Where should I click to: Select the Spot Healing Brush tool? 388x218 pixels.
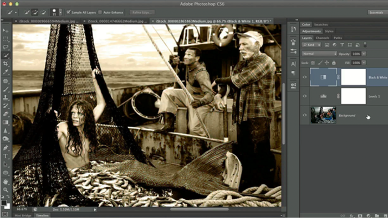click(6, 81)
